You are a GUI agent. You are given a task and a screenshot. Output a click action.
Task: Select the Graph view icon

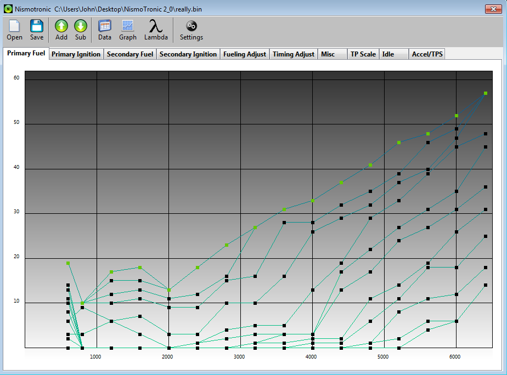128,26
